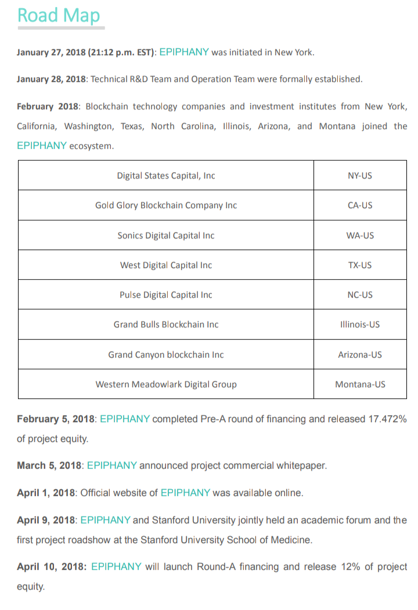418x610 pixels.
Task: Click the Western Meadowlark Digital Group cell
Action: [166, 384]
